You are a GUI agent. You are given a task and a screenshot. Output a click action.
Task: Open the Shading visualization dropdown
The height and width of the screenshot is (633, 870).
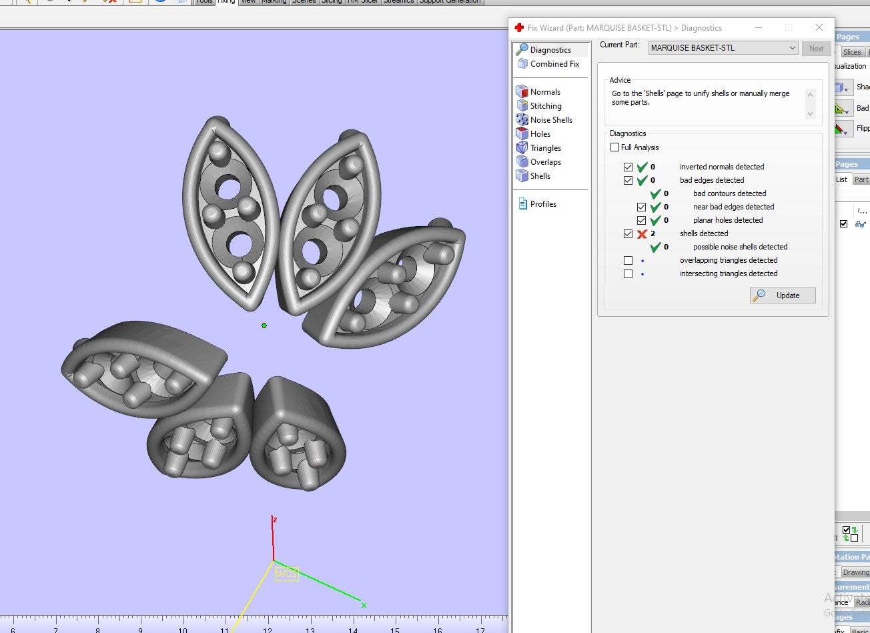(x=846, y=87)
